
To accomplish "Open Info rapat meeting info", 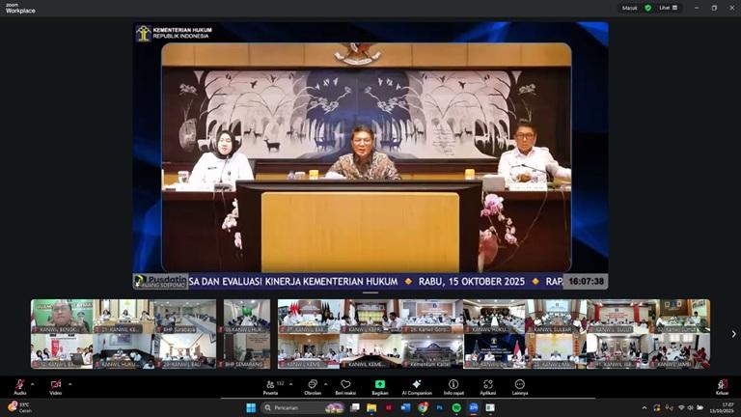I will pos(453,387).
